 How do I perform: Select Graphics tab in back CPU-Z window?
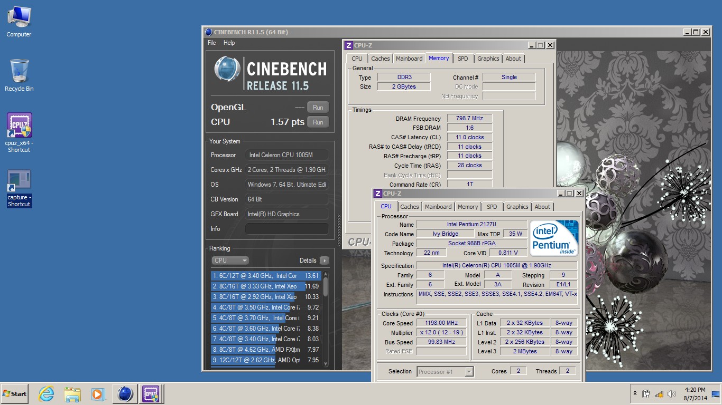coord(488,59)
